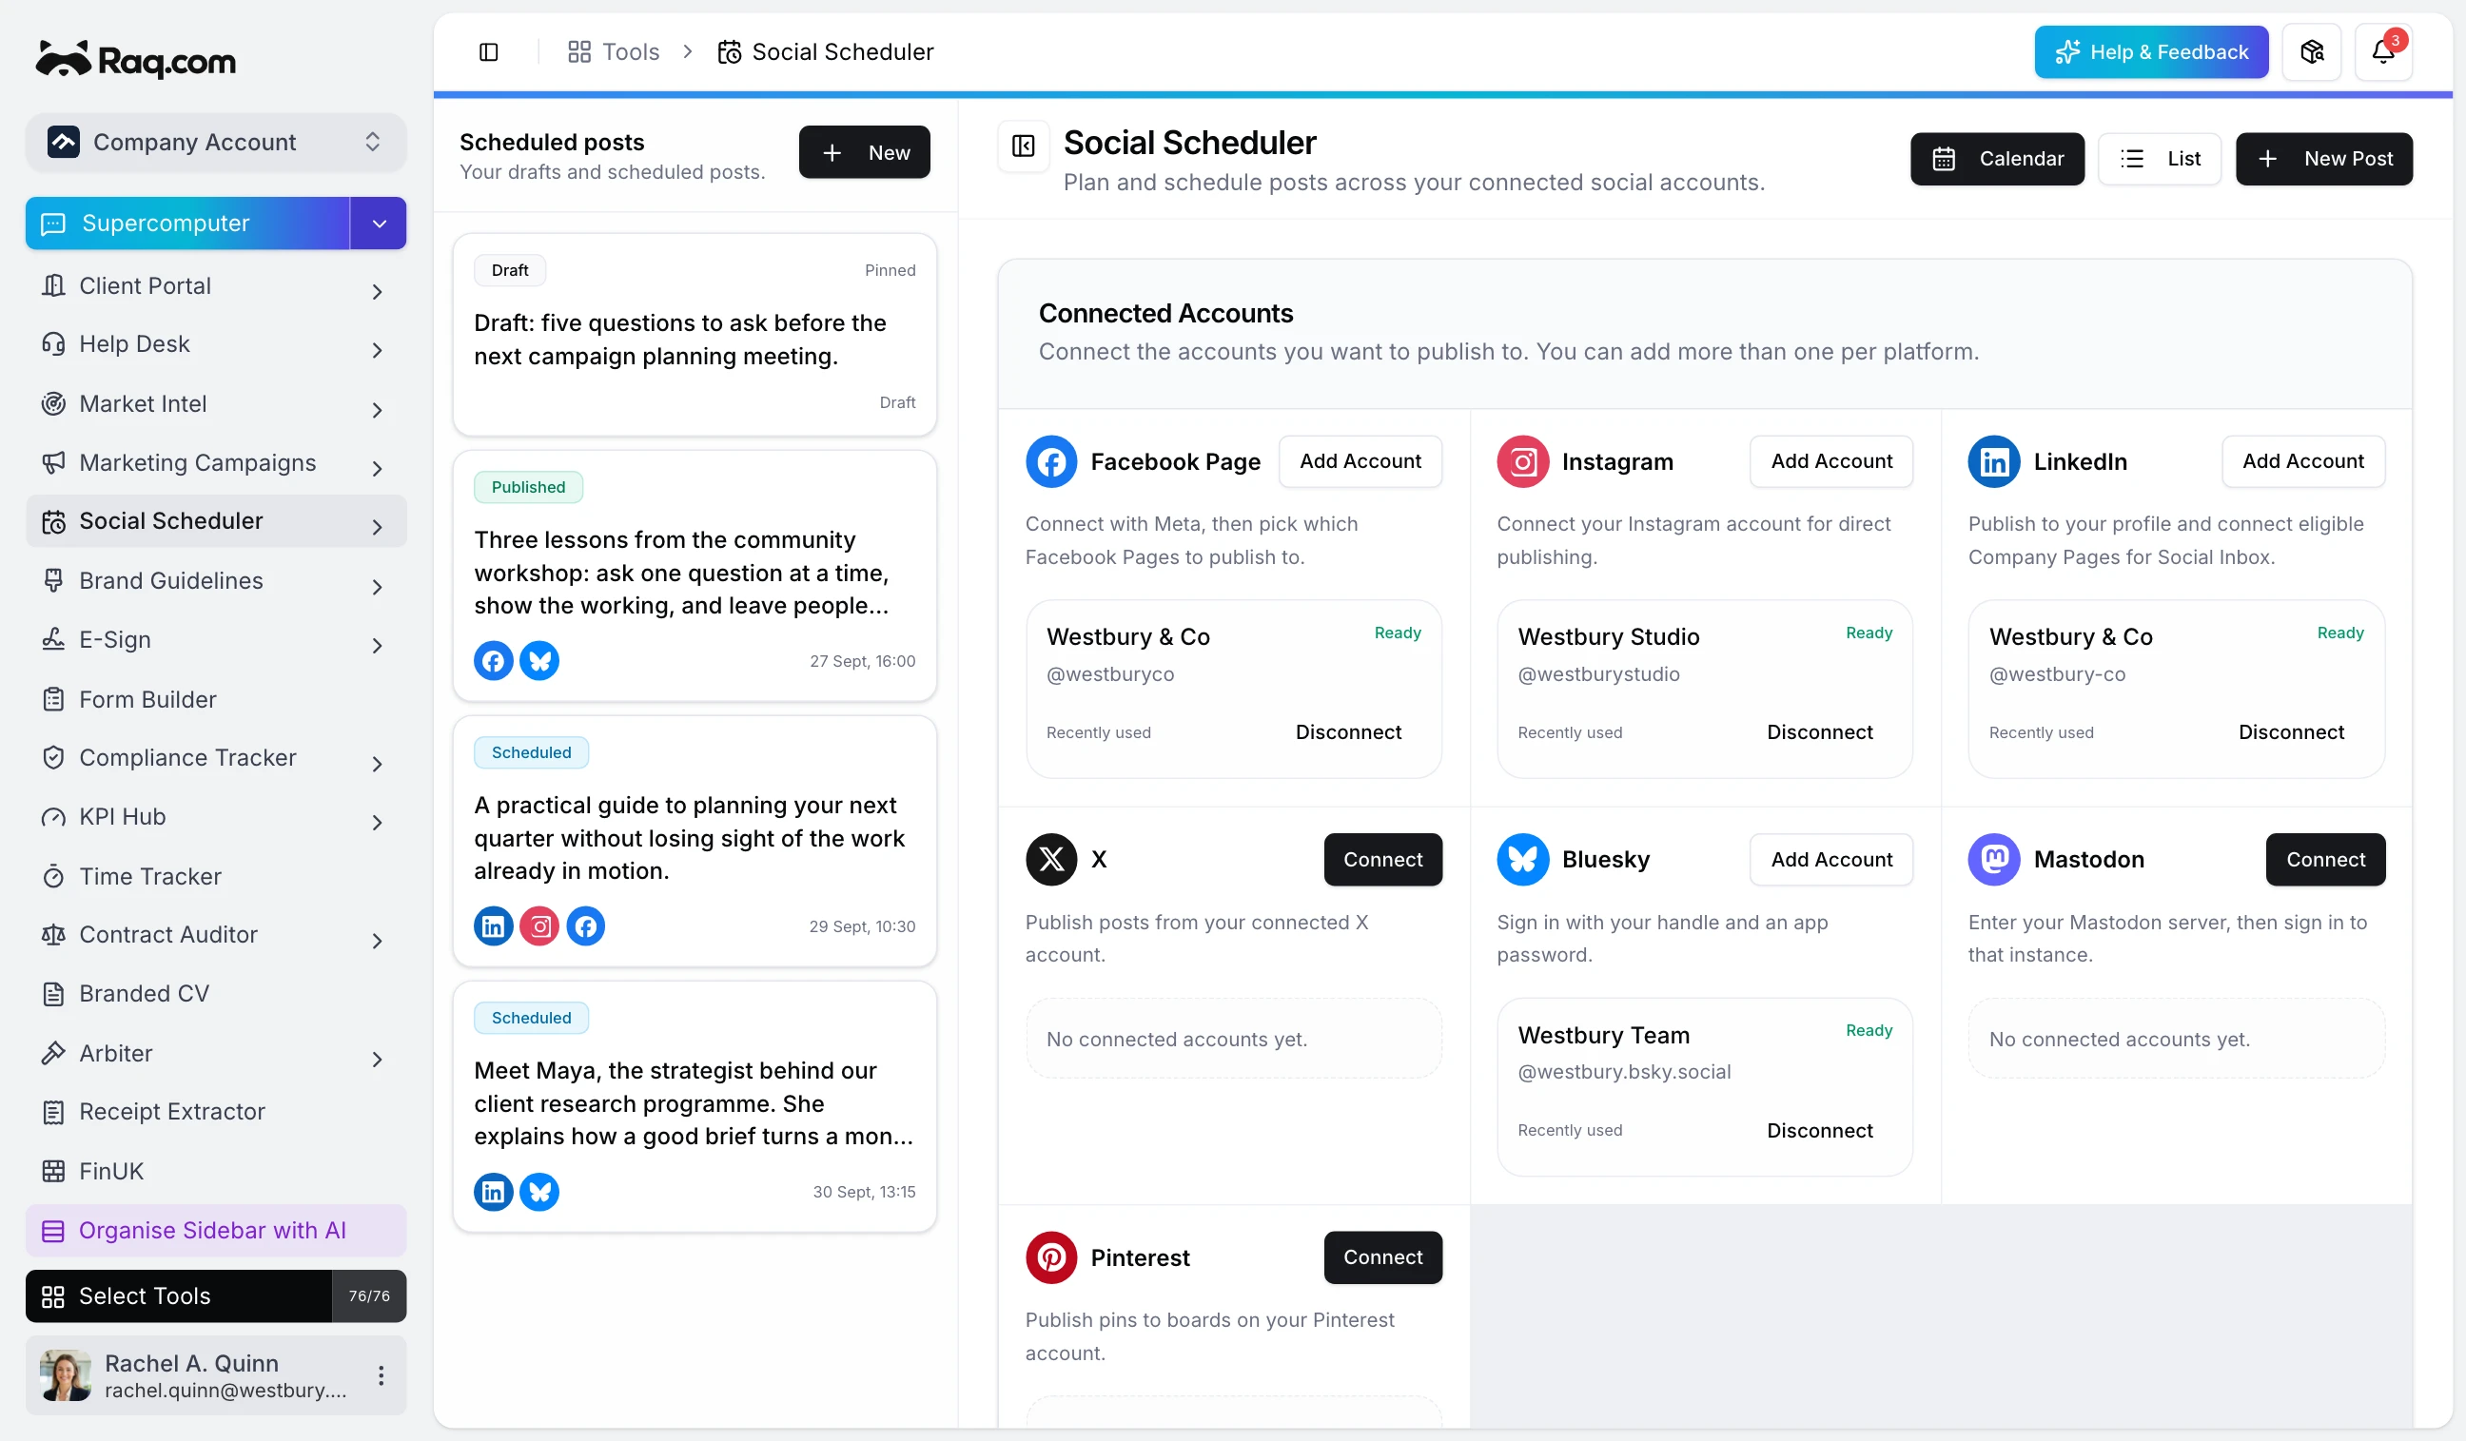Click Bluesky icon on the Published post
Viewport: 2466px width, 1441px height.
539,660
